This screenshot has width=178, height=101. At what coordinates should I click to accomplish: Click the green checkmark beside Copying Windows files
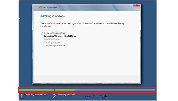[42, 33]
